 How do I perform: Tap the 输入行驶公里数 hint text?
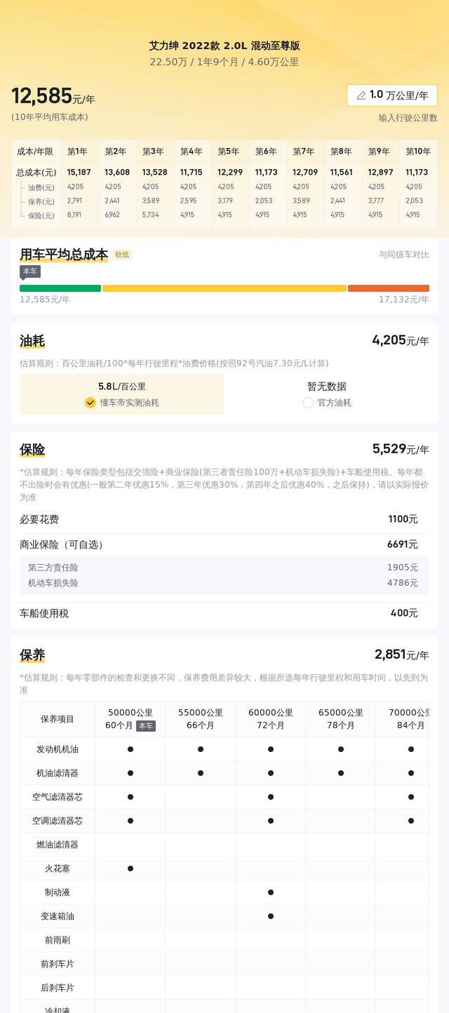click(x=408, y=118)
